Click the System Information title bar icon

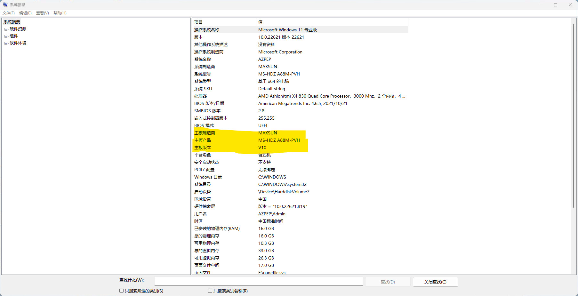click(x=5, y=4)
